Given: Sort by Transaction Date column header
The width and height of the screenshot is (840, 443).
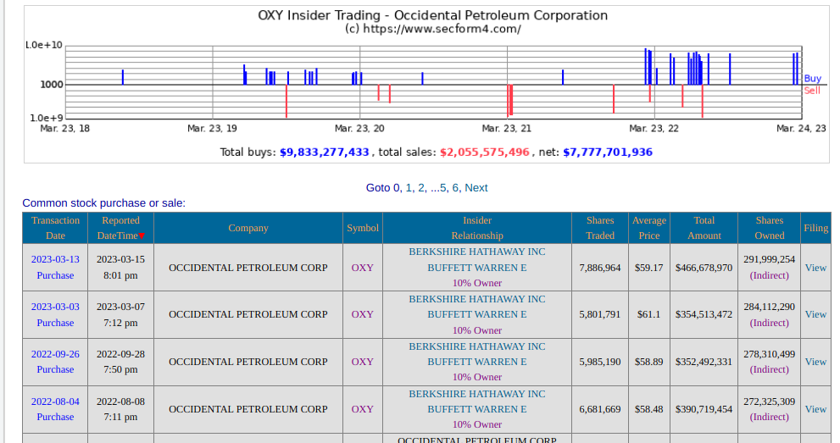Looking at the screenshot, I should [x=55, y=228].
